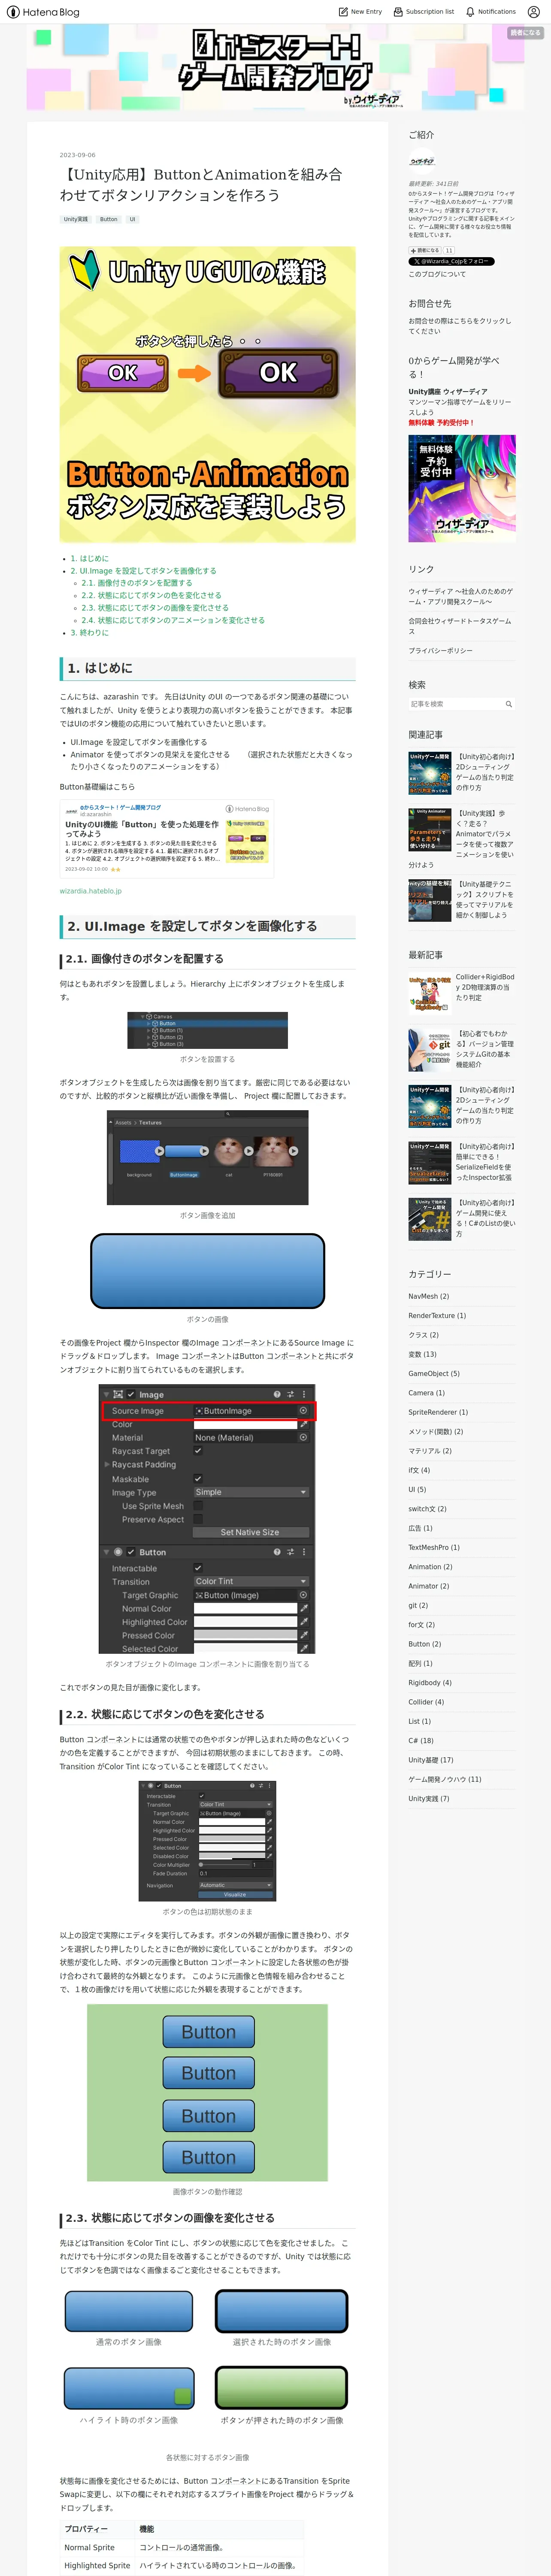The width and height of the screenshot is (551, 2576).
Task: Click the search magnifier icon
Action: tap(509, 704)
